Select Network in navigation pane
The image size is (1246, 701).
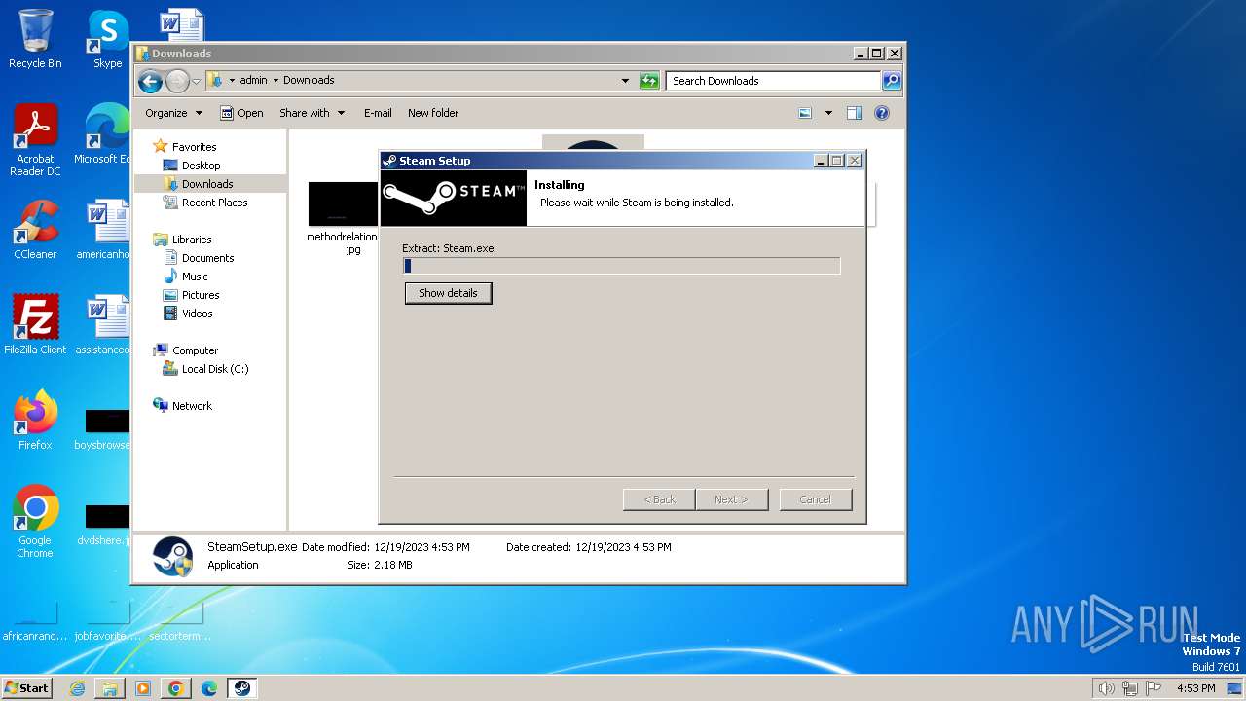point(192,406)
